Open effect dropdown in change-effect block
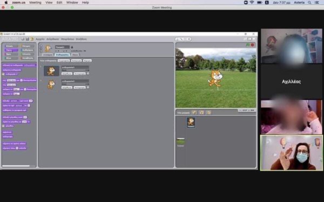This screenshot has height=202, width=324. (x=14, y=101)
